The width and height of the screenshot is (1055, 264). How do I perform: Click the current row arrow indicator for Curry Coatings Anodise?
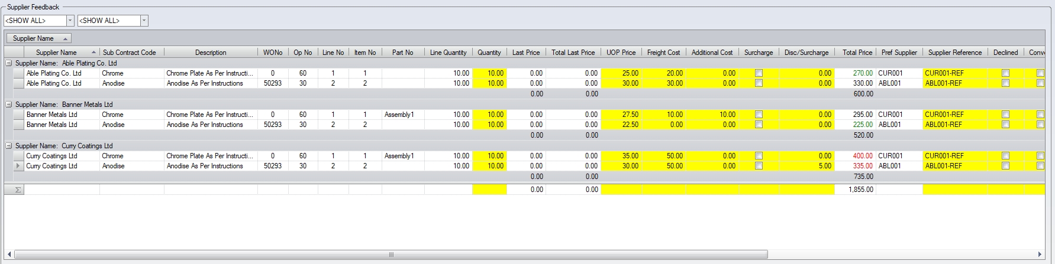coord(18,166)
